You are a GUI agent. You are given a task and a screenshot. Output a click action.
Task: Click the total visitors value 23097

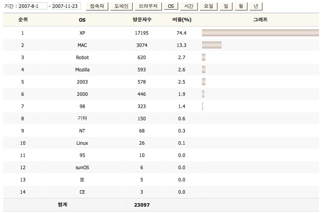[142, 205]
